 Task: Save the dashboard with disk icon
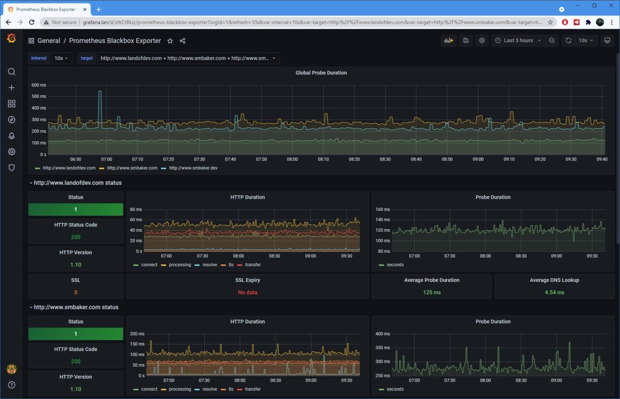[465, 41]
